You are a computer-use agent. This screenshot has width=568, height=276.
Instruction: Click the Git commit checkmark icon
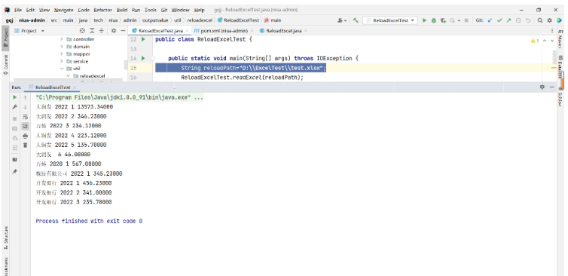pyautogui.click(x=500, y=20)
